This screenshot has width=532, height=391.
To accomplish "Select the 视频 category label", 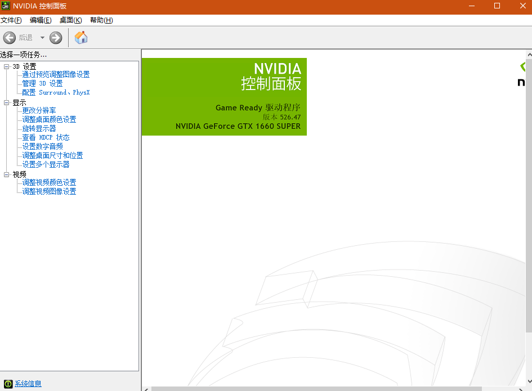I will pyautogui.click(x=19, y=174).
